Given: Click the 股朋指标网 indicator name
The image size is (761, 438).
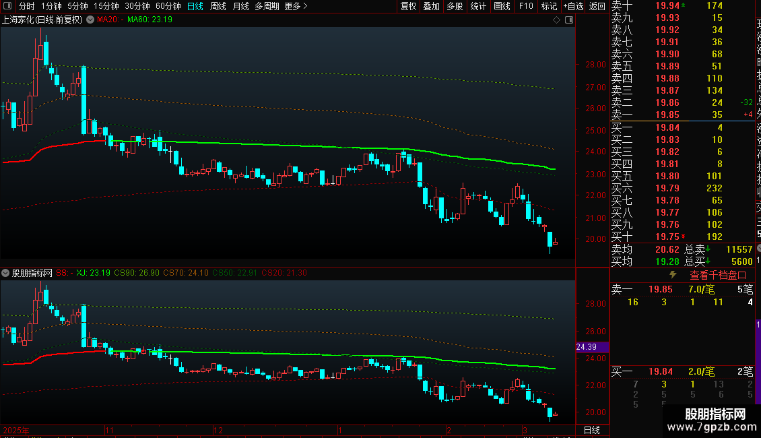Looking at the screenshot, I should click(x=32, y=273).
